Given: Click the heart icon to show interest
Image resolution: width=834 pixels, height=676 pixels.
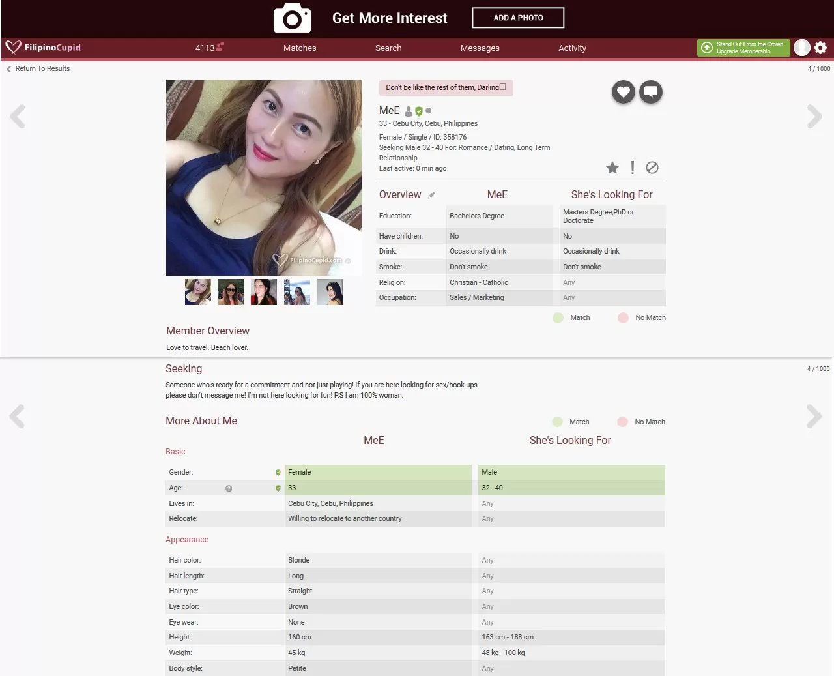Looking at the screenshot, I should [623, 92].
